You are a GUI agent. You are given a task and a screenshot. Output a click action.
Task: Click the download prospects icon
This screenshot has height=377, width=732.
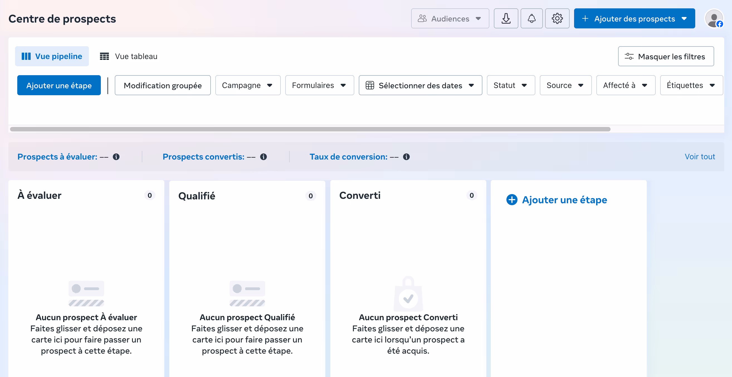pos(506,18)
